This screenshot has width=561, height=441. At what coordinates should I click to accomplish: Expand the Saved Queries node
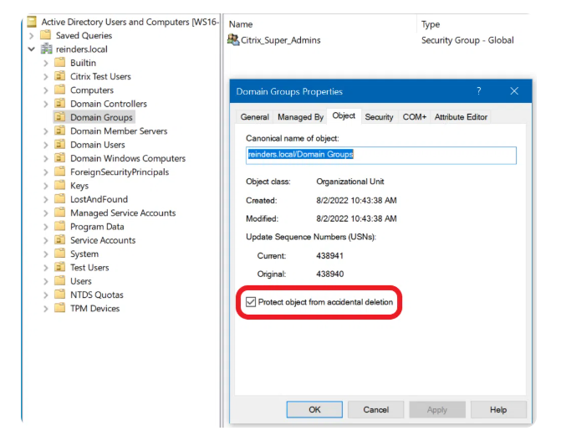(x=32, y=35)
